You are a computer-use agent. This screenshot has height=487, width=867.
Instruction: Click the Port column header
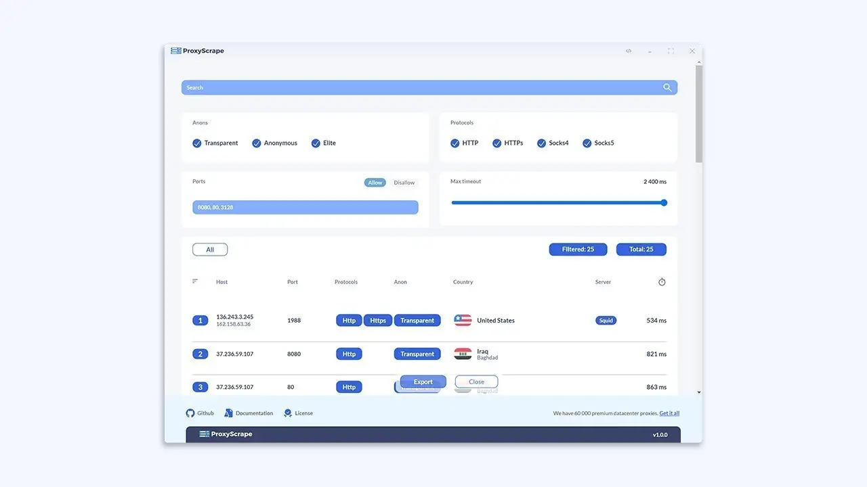click(293, 282)
